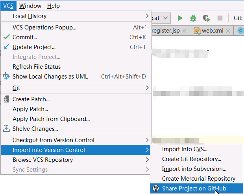Click the blue arrow icon beside Update Project

(x=6, y=47)
